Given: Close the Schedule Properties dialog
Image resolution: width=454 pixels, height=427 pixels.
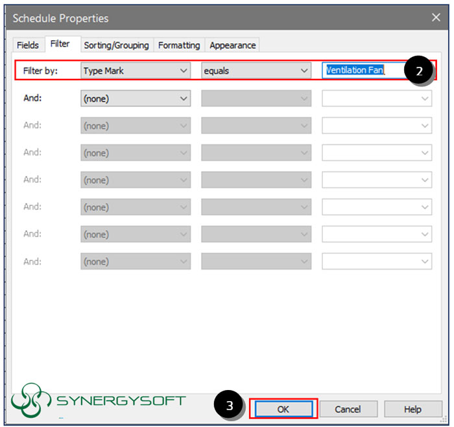Looking at the screenshot, I should (x=436, y=17).
